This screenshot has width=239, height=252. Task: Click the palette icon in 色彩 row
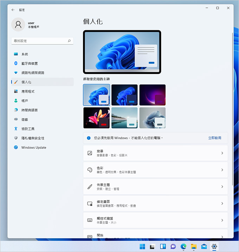[90, 170]
